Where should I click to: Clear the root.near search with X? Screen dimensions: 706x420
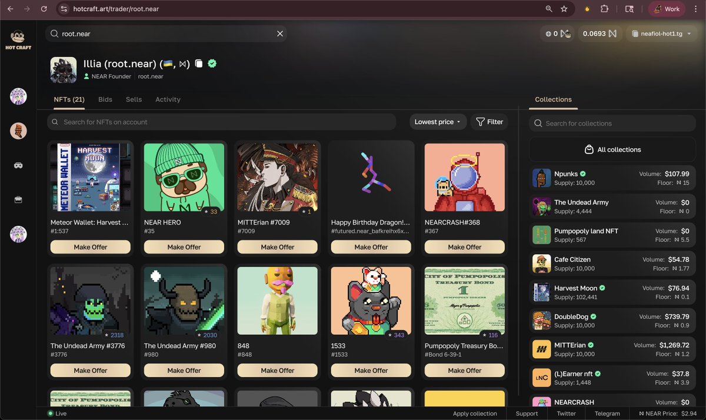[280, 34]
